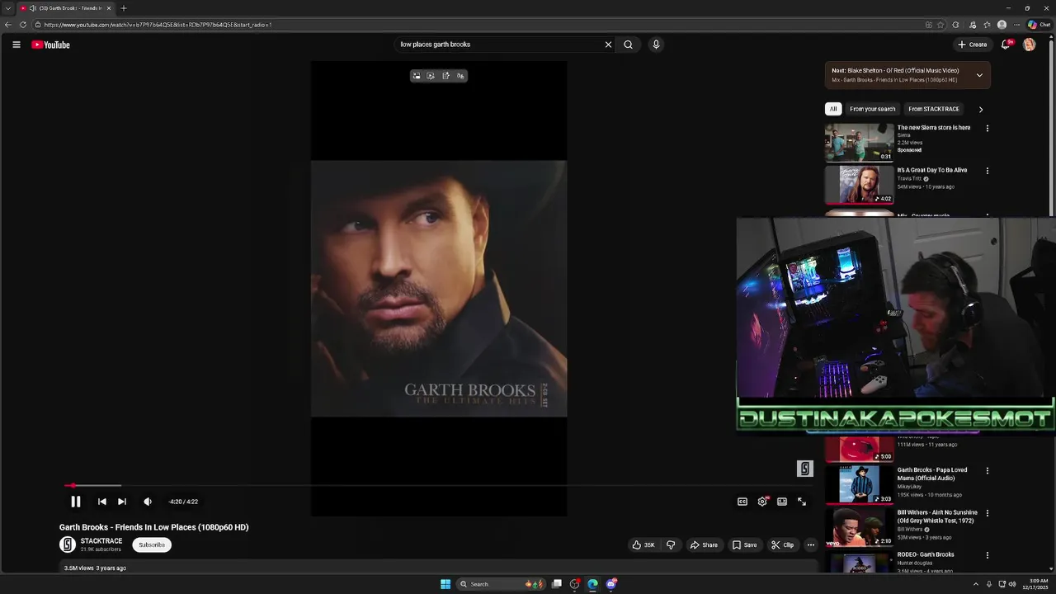View YouTube notifications bell

point(1006,45)
